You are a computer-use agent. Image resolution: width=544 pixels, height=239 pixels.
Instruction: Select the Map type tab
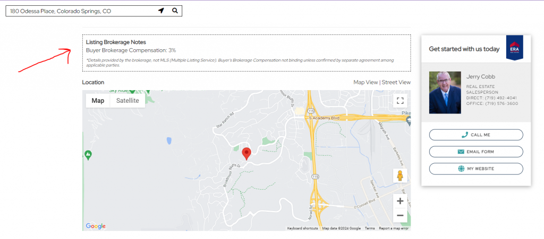coord(98,101)
